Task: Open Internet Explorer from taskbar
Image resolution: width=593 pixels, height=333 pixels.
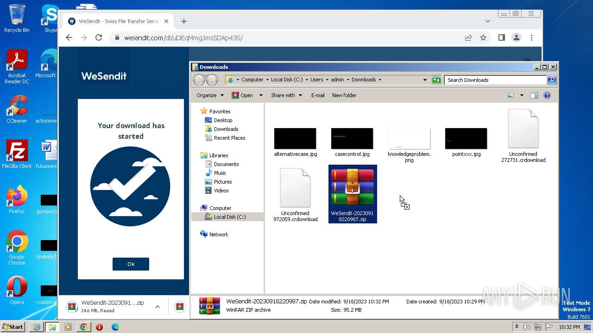Action: pos(37,327)
